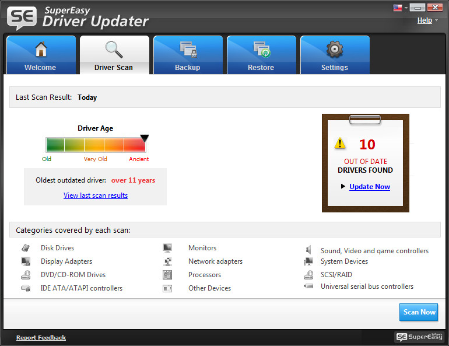Switch to the Welcome tab
Viewport: 449px width, 346px height.
click(x=41, y=55)
